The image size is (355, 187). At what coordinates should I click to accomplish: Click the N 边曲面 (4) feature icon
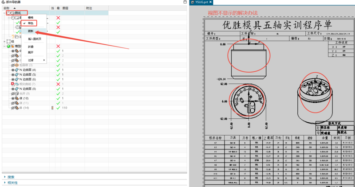(17, 70)
